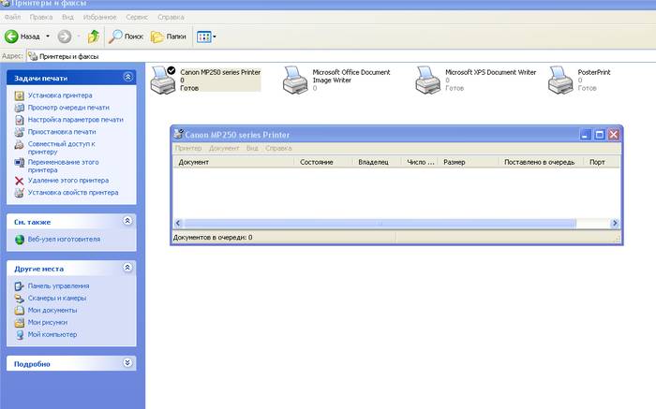The width and height of the screenshot is (656, 409).
Task: Toggle the Folders (Папки) pane button
Action: (x=169, y=37)
